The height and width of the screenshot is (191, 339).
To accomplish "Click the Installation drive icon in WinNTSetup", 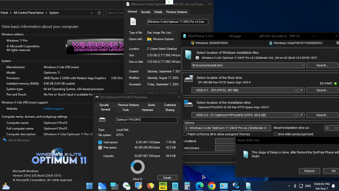I will point(188,105).
